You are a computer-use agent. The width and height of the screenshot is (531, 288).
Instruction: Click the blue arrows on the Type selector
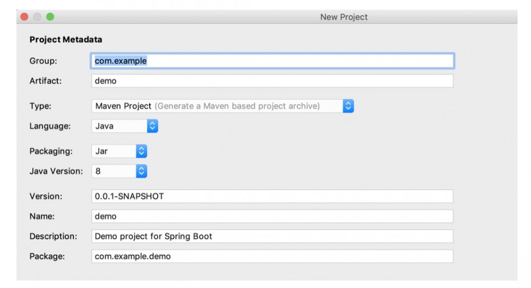pyautogui.click(x=348, y=106)
